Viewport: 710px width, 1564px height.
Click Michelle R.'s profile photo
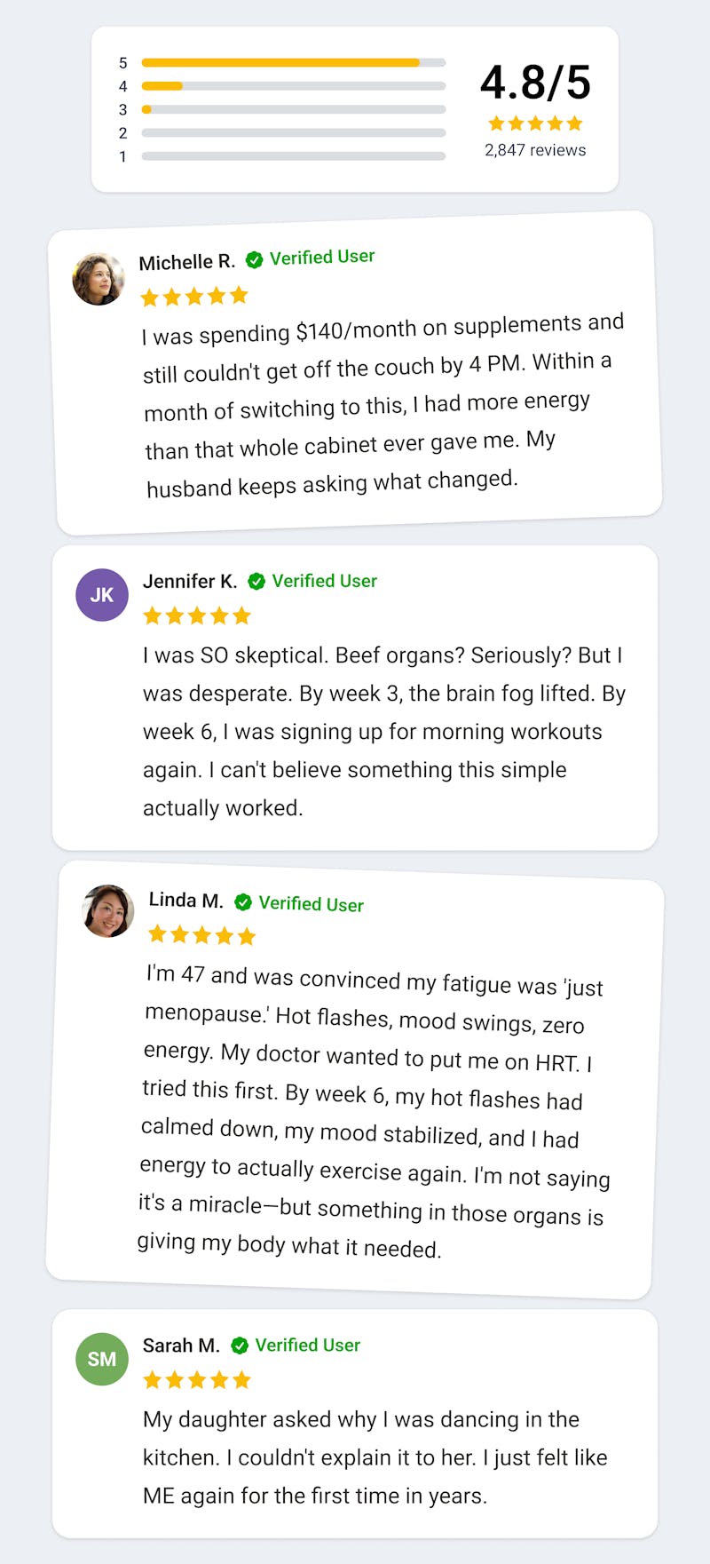(x=99, y=279)
